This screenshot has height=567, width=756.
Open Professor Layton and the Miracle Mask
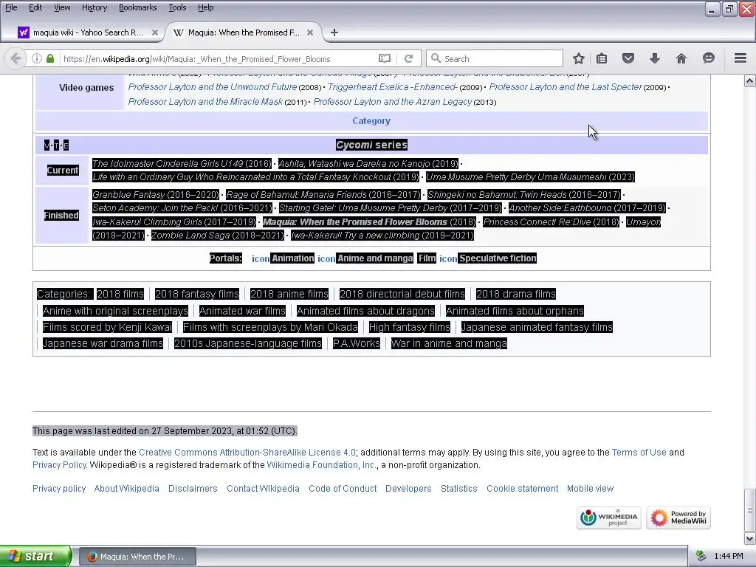(x=205, y=102)
